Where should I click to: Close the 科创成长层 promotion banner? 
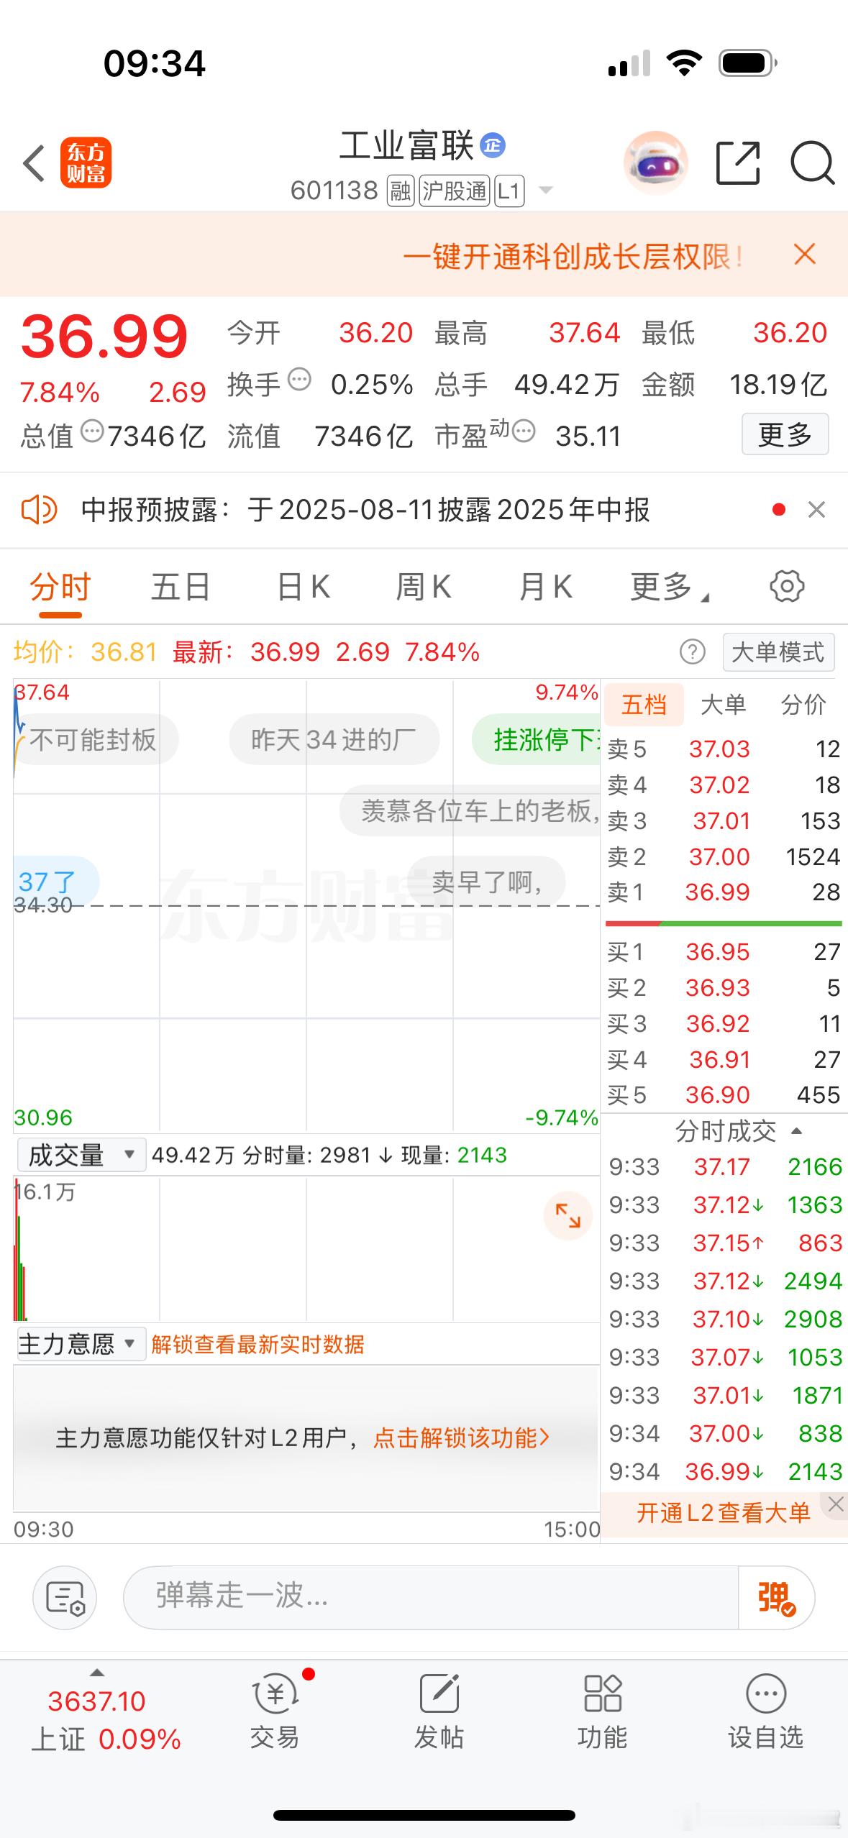(x=805, y=254)
